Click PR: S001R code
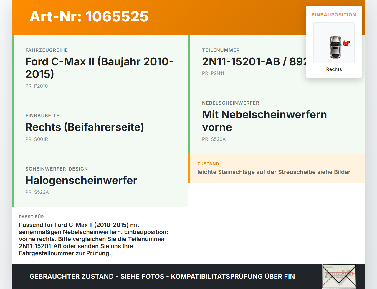The height and width of the screenshot is (289, 377). 37,139
